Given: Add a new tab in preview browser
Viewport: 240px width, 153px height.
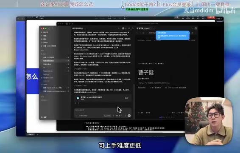Looking at the screenshot, I should click(x=154, y=28).
